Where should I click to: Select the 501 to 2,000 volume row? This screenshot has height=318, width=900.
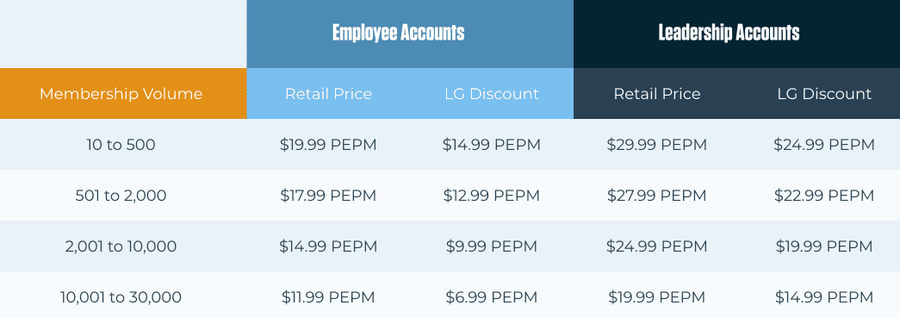coord(450,195)
